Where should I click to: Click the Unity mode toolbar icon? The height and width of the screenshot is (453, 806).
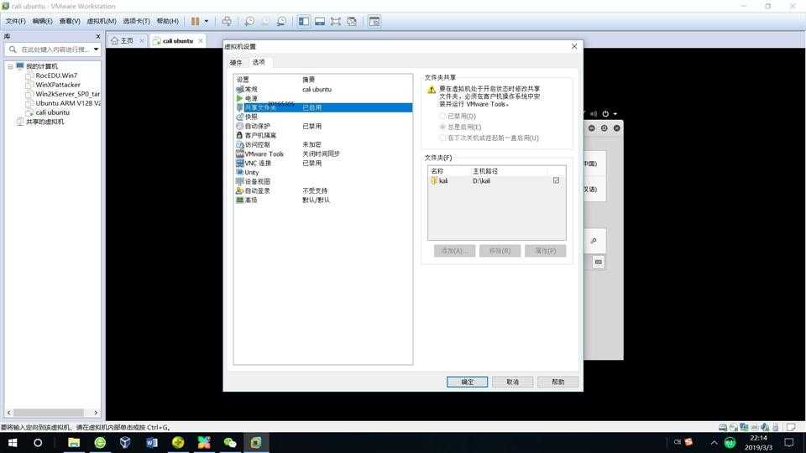(352, 21)
